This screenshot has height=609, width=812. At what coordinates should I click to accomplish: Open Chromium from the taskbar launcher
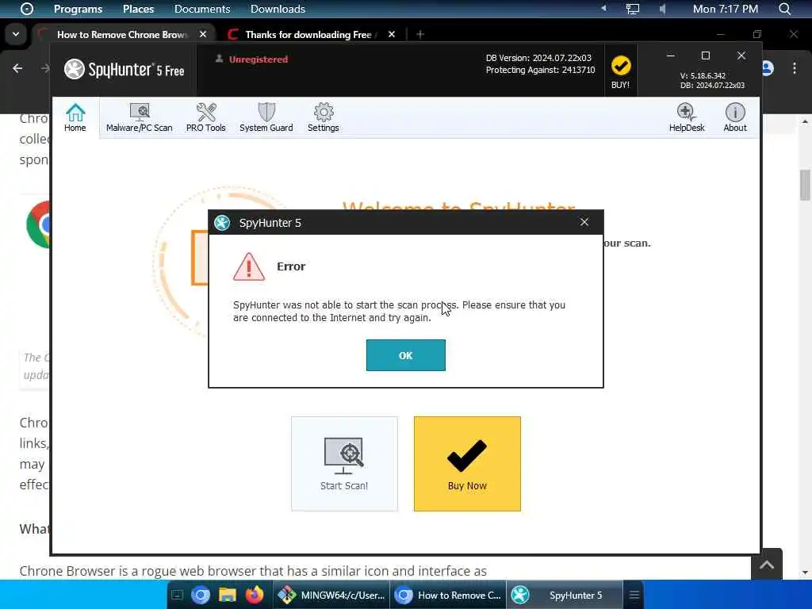click(201, 595)
